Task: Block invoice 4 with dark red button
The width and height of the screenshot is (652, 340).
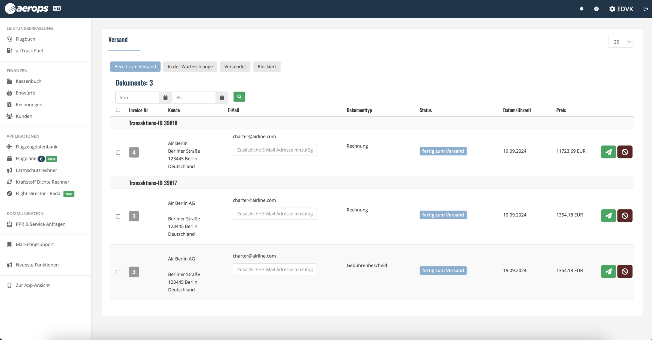Action: [625, 152]
